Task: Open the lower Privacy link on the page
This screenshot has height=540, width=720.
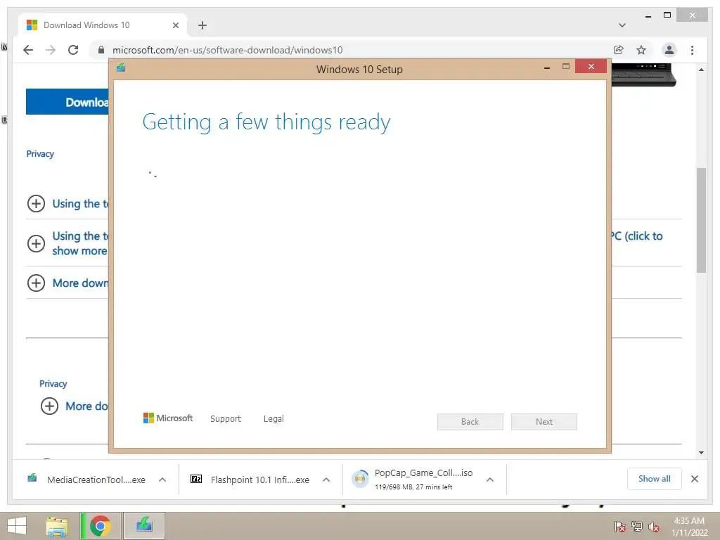Action: [53, 383]
